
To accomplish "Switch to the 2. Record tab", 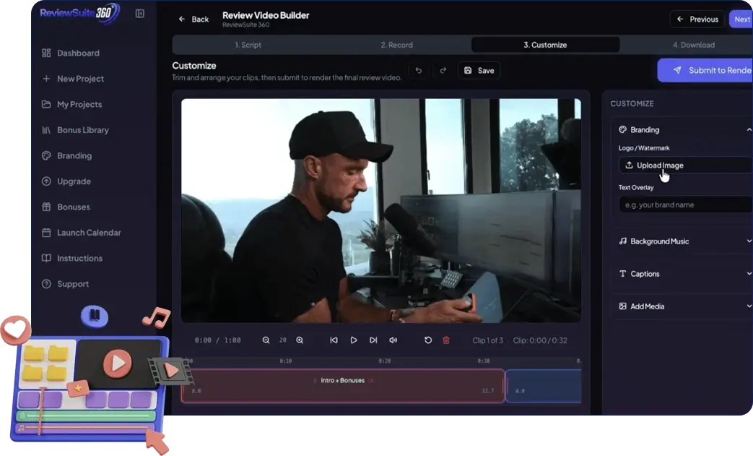I will click(396, 45).
